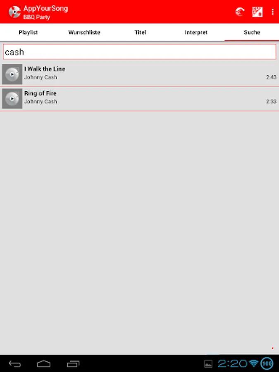Tap the disc thumbnail for I Walk the Line
Image resolution: width=279 pixels, height=372 pixels.
(12, 74)
